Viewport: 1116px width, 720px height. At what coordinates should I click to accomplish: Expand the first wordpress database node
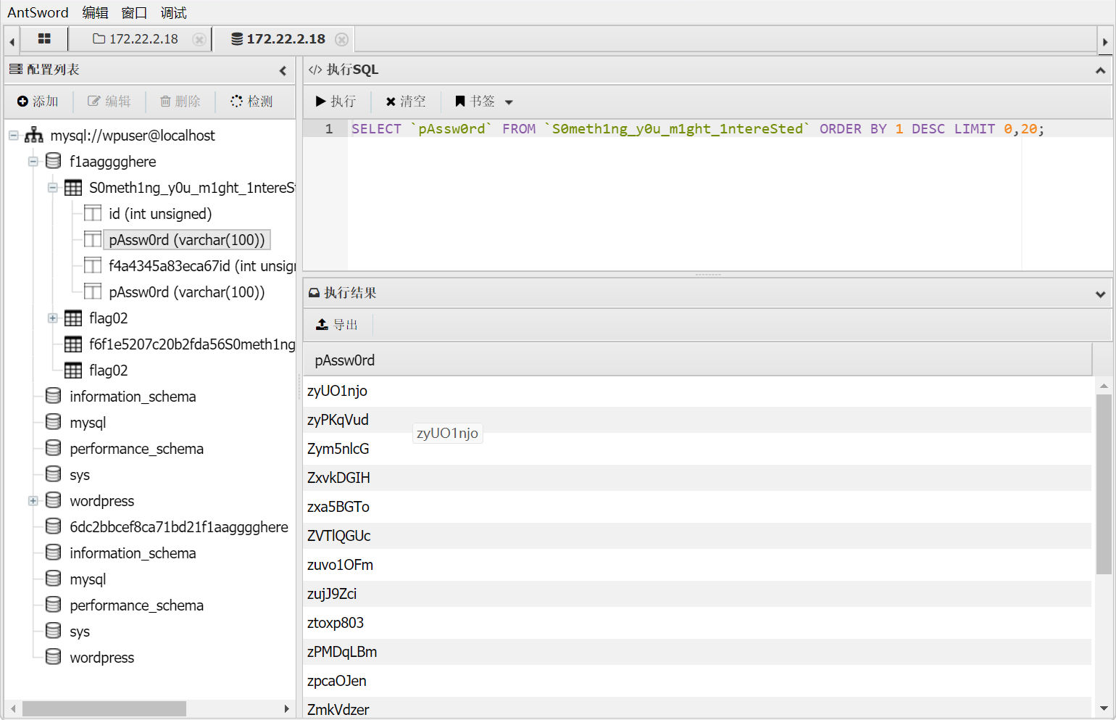(x=33, y=501)
